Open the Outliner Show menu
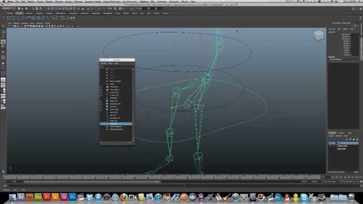363x204 pixels. 110,63
